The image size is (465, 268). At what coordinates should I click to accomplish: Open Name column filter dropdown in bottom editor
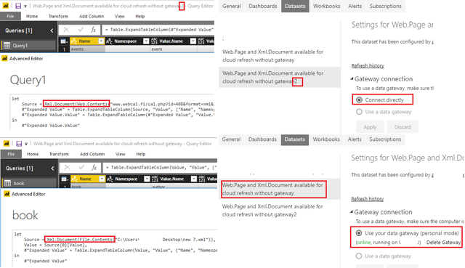click(x=102, y=179)
